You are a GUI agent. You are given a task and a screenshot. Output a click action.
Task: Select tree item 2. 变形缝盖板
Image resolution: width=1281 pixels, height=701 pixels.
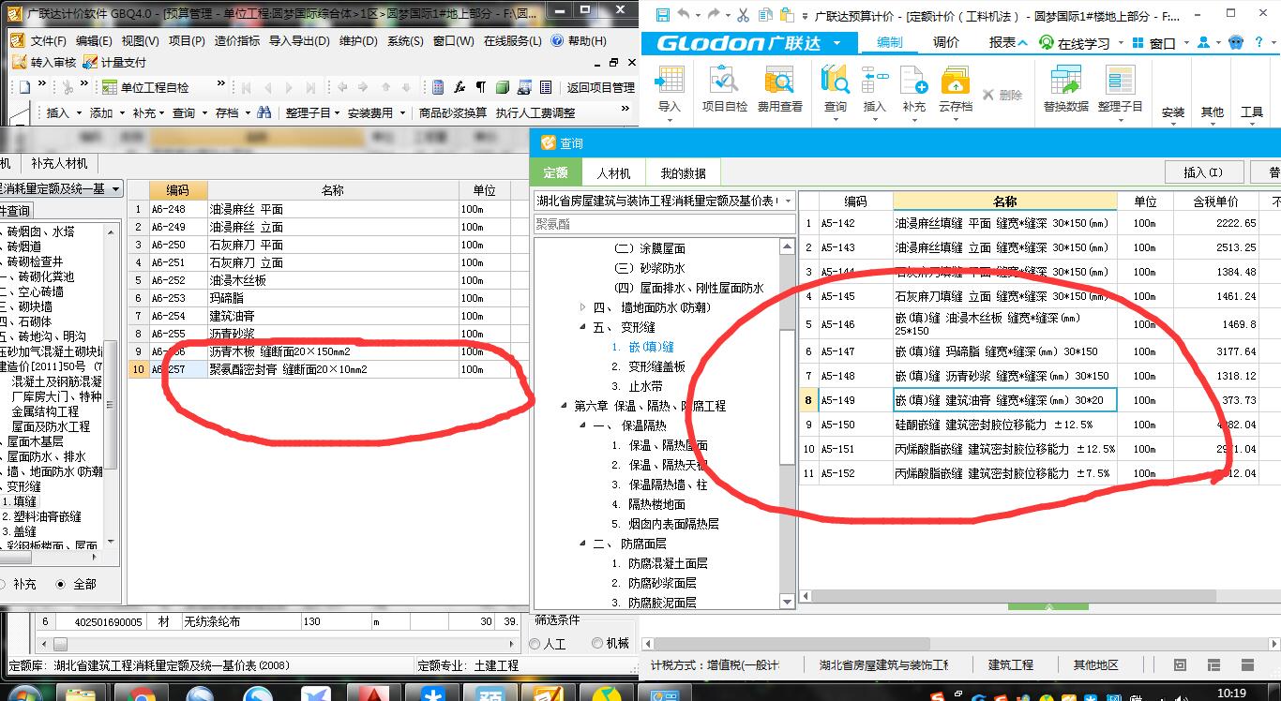(648, 366)
